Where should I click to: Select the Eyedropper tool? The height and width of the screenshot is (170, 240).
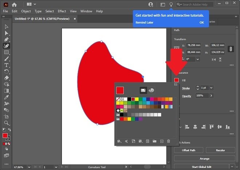(7, 97)
